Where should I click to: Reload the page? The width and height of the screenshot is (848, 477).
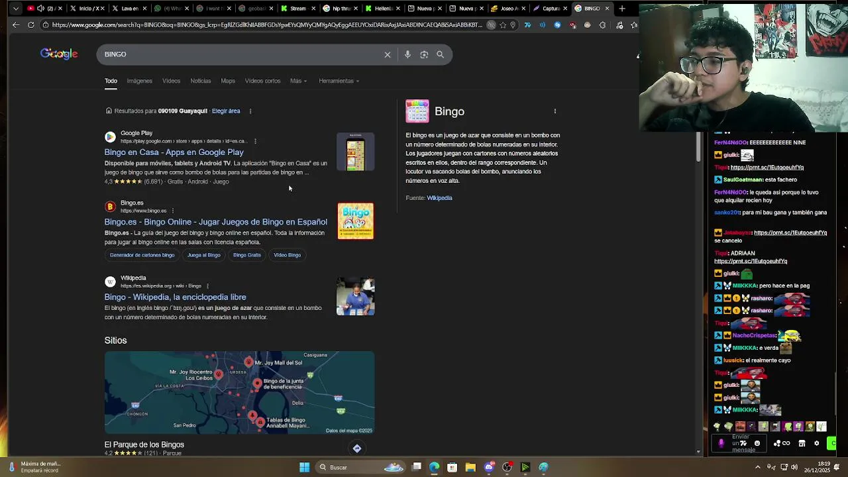click(x=30, y=25)
